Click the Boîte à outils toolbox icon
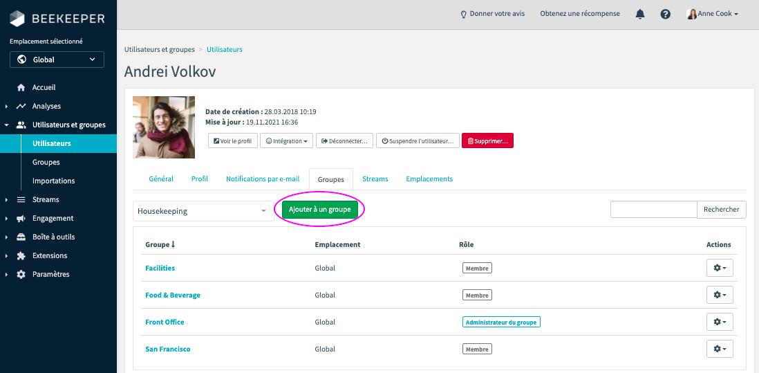This screenshot has height=373, width=759. (21, 237)
